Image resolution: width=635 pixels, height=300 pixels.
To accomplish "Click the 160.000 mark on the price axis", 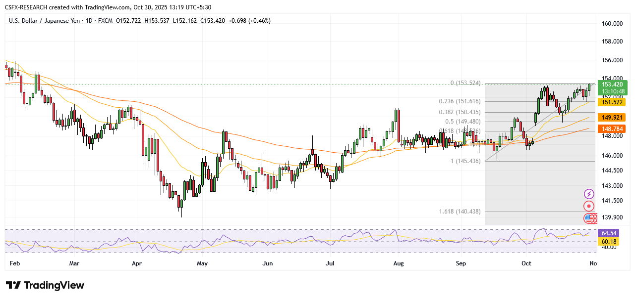I will tap(612, 23).
